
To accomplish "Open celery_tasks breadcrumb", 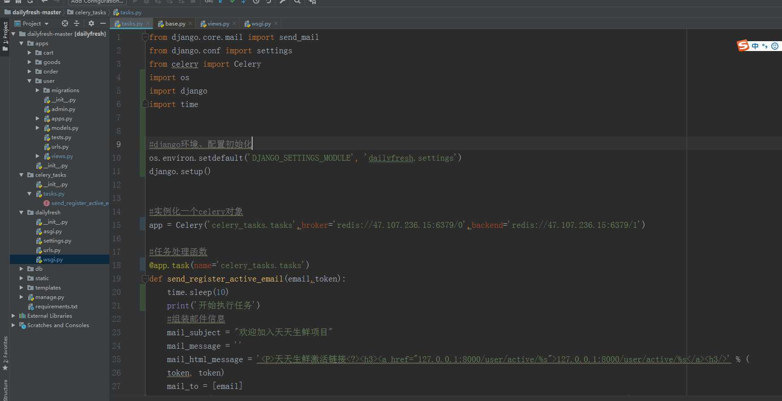I will [x=87, y=13].
